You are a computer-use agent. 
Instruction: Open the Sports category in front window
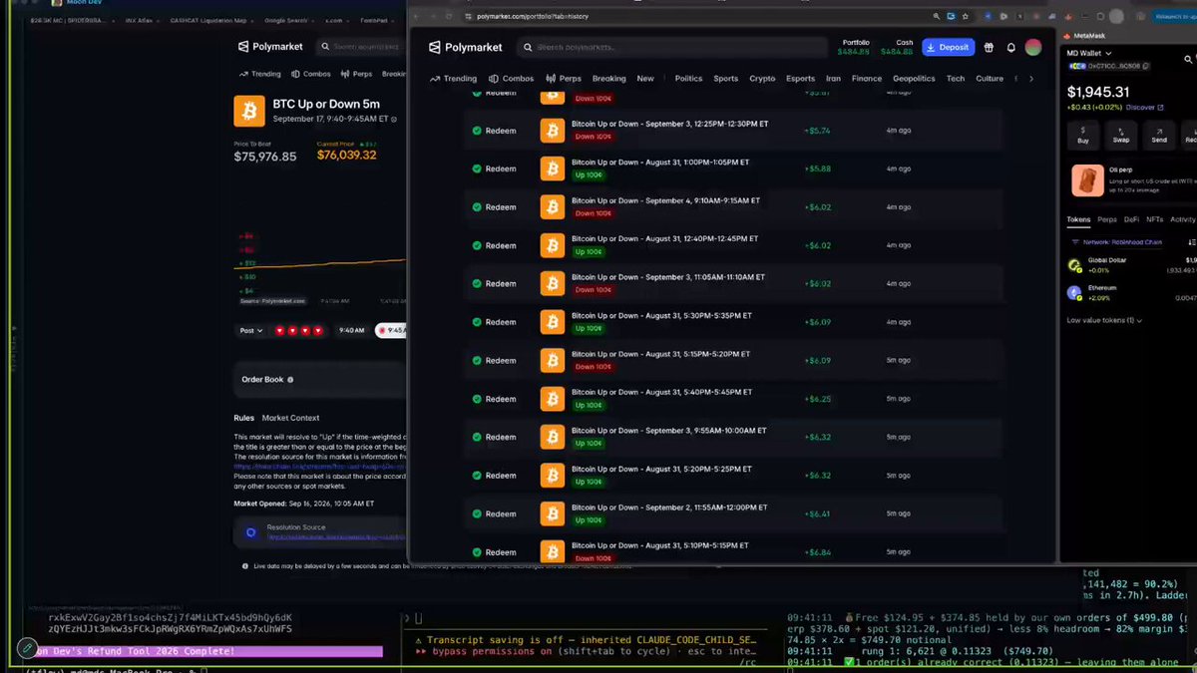click(x=726, y=79)
